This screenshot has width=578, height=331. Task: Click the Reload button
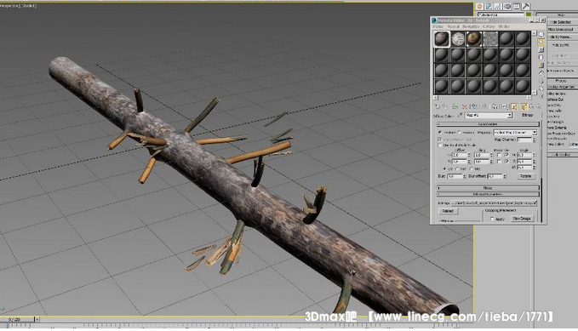(448, 211)
